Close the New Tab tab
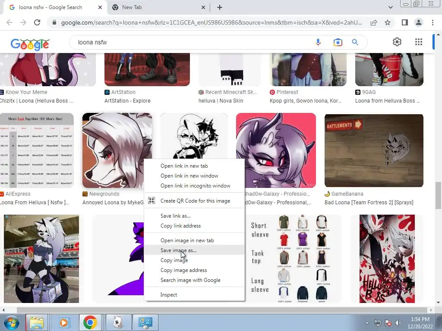 (x=203, y=7)
